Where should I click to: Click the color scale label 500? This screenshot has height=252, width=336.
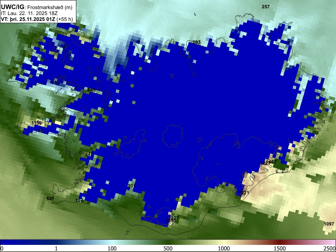coord(168,248)
